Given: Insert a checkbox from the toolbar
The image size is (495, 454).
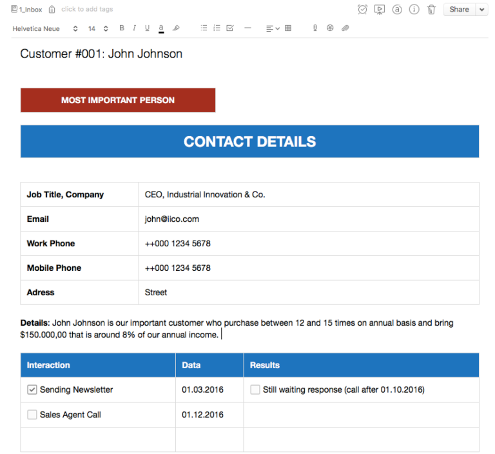Looking at the screenshot, I should tap(230, 28).
